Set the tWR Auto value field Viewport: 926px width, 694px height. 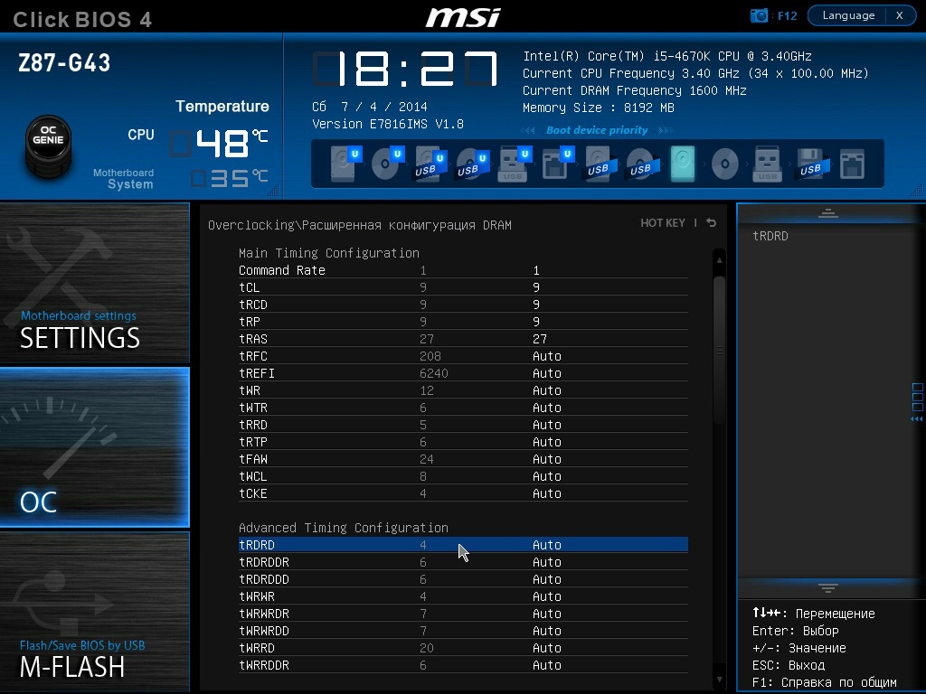(547, 390)
